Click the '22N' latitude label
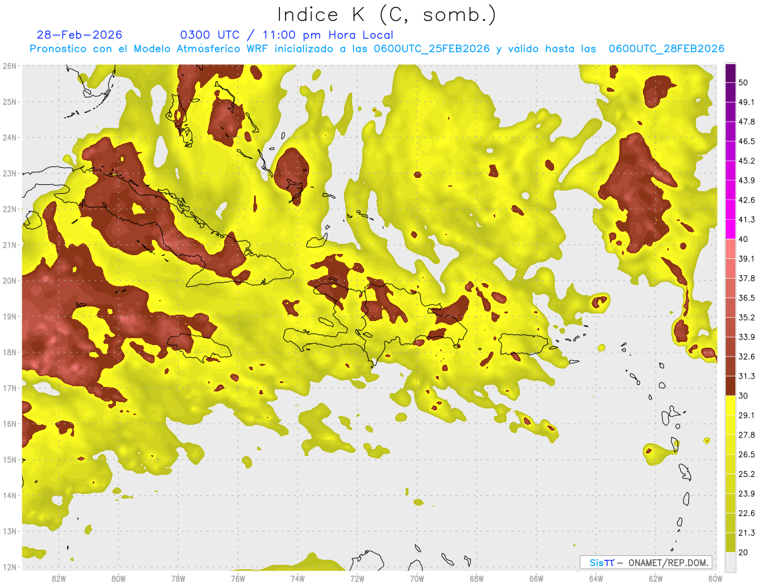Screen dimensions: 760x587 pyautogui.click(x=9, y=209)
